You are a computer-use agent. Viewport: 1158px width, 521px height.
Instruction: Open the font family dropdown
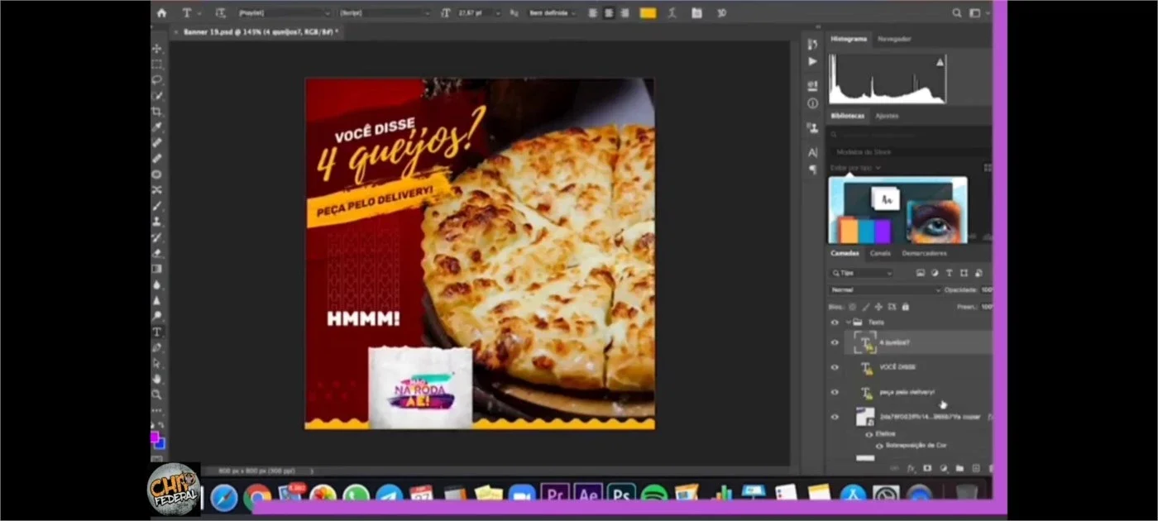coord(284,12)
